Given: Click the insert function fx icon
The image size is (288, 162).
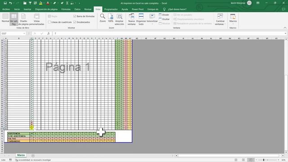Looking at the screenshot, I should [x=48, y=33].
